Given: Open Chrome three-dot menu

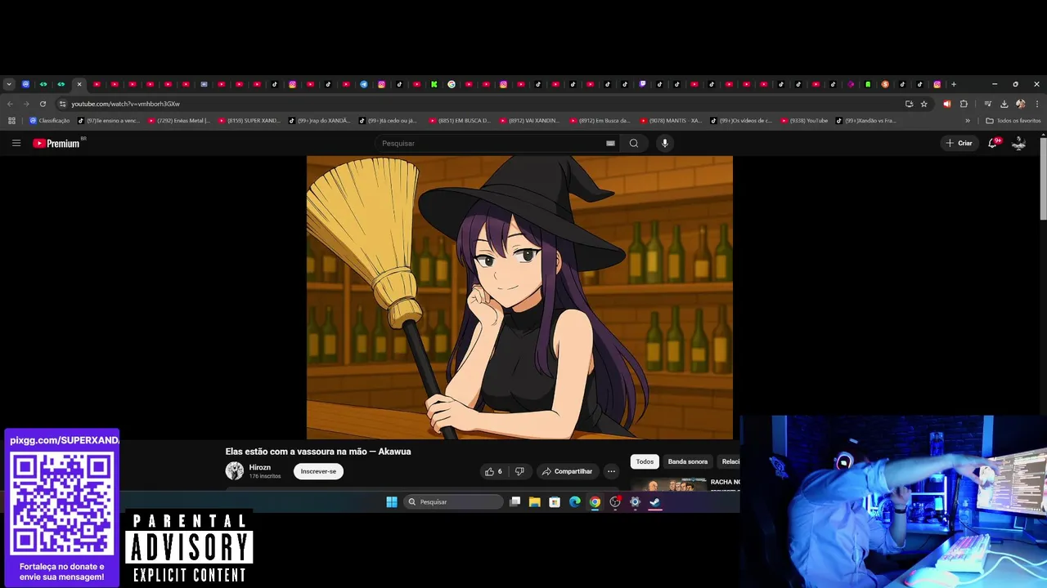Looking at the screenshot, I should point(1036,104).
